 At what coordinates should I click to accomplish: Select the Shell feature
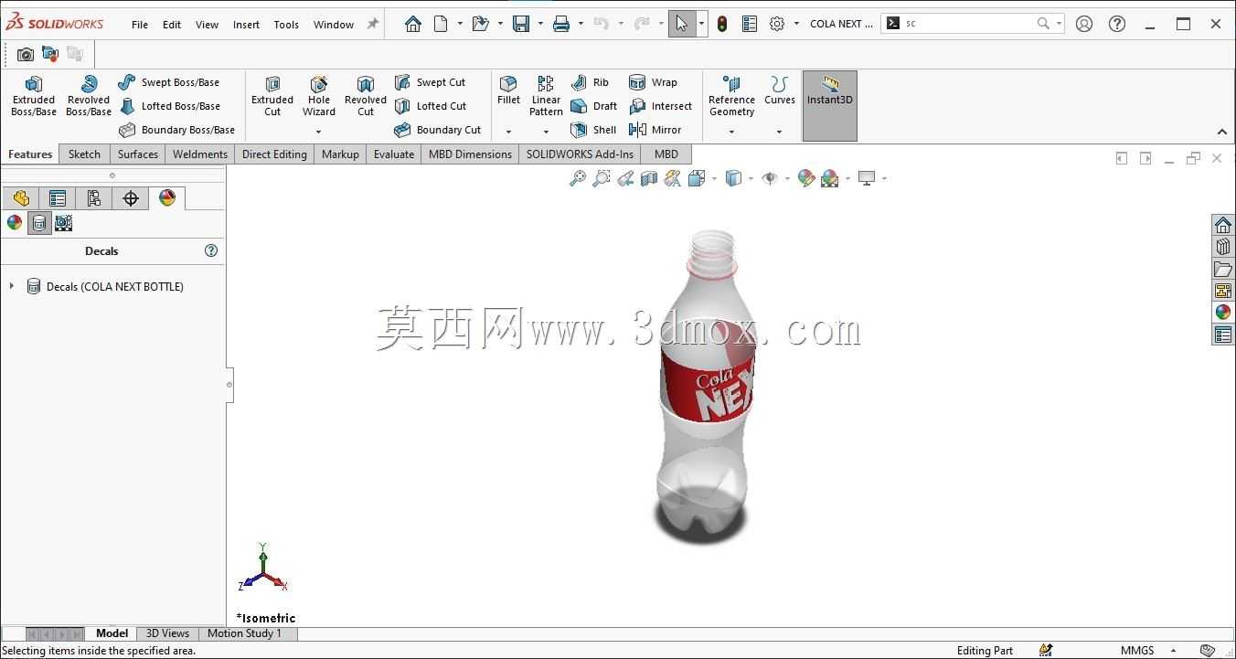click(593, 130)
